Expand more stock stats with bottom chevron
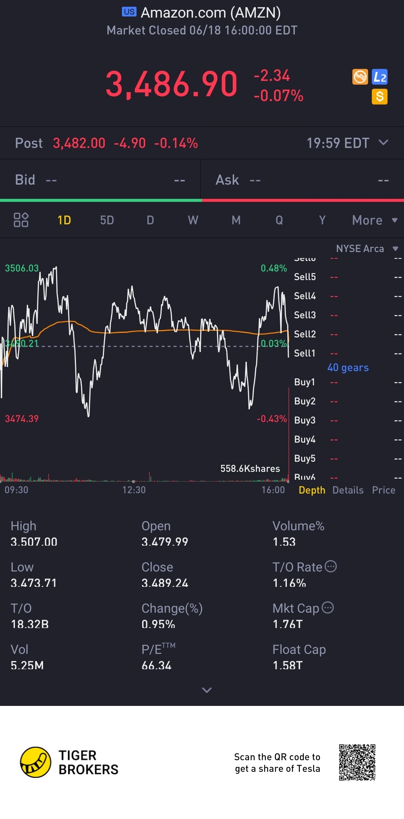 click(206, 690)
